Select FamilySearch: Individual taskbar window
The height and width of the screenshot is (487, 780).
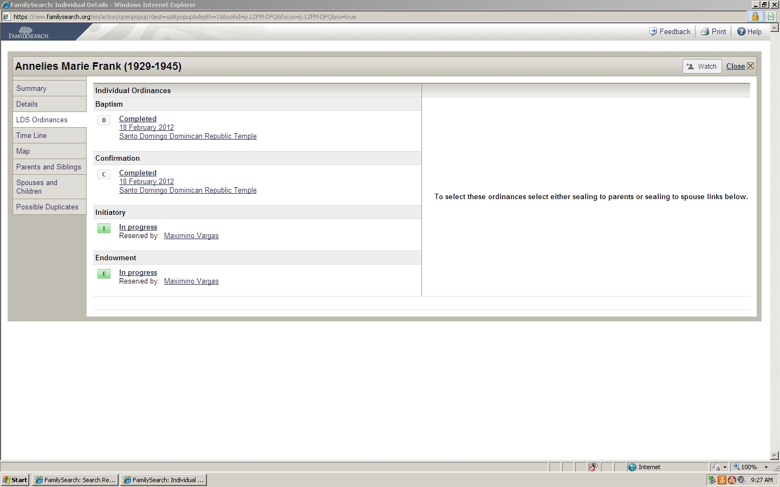click(163, 480)
